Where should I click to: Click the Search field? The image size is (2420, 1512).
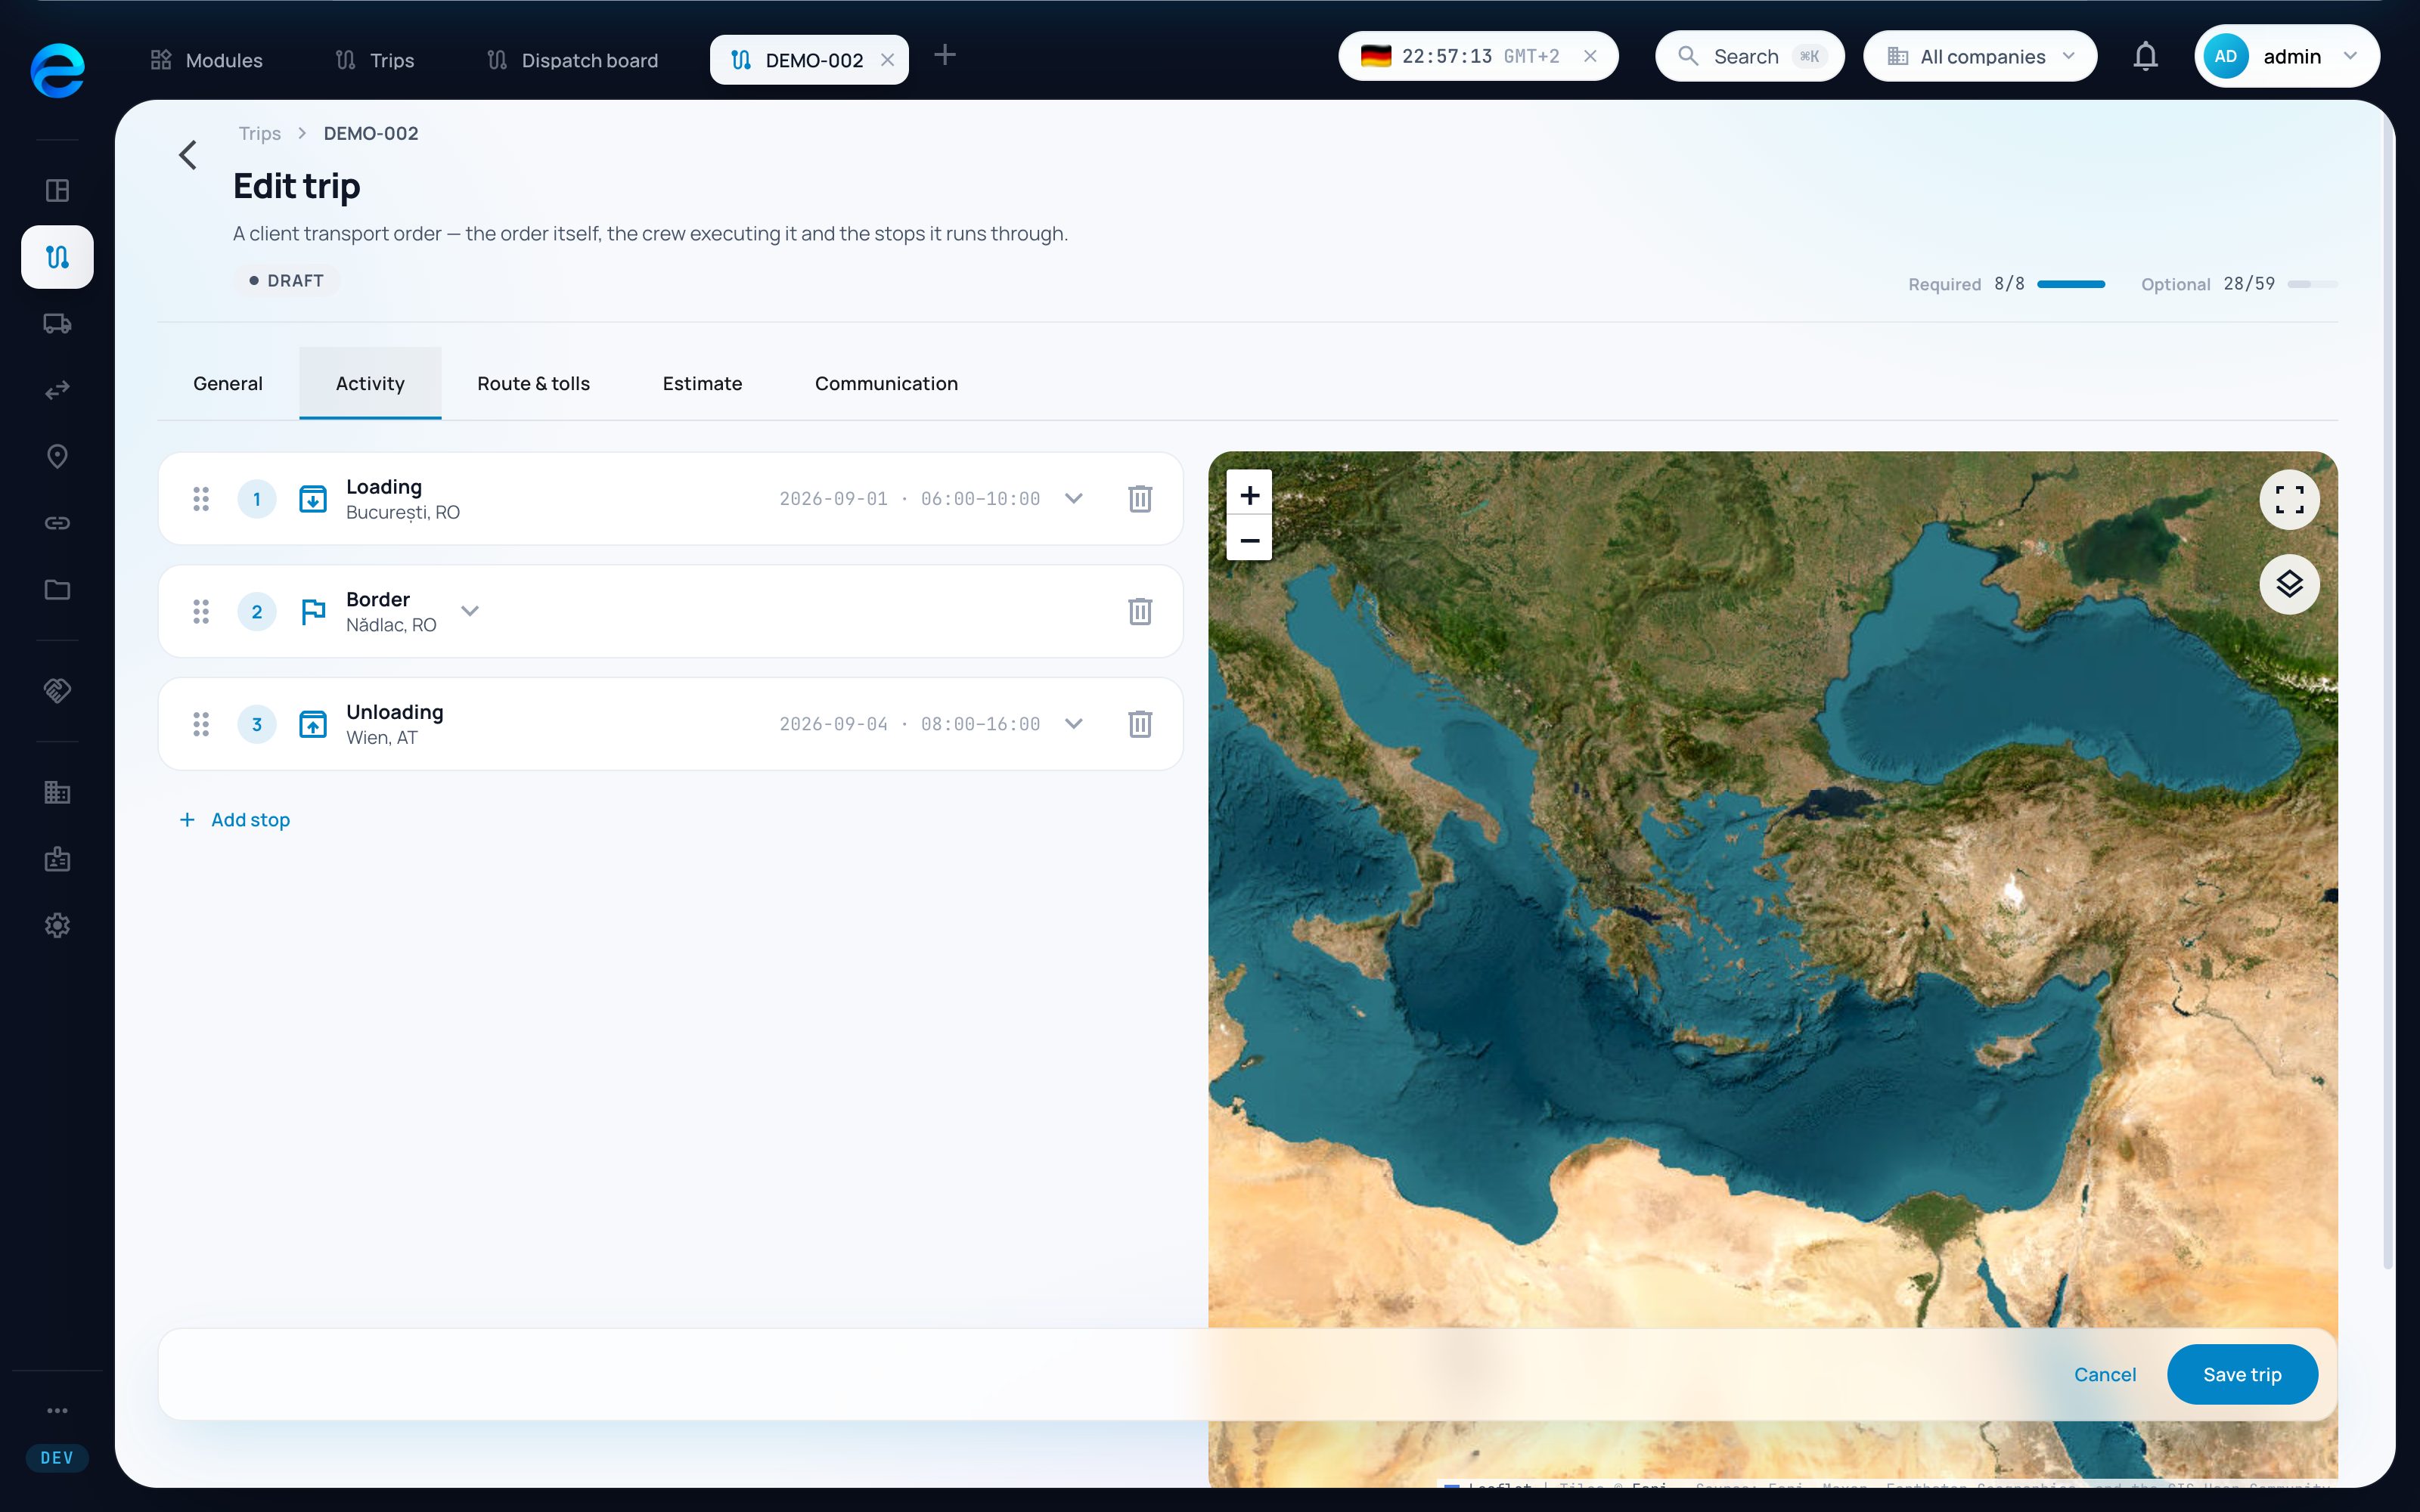pyautogui.click(x=1749, y=56)
